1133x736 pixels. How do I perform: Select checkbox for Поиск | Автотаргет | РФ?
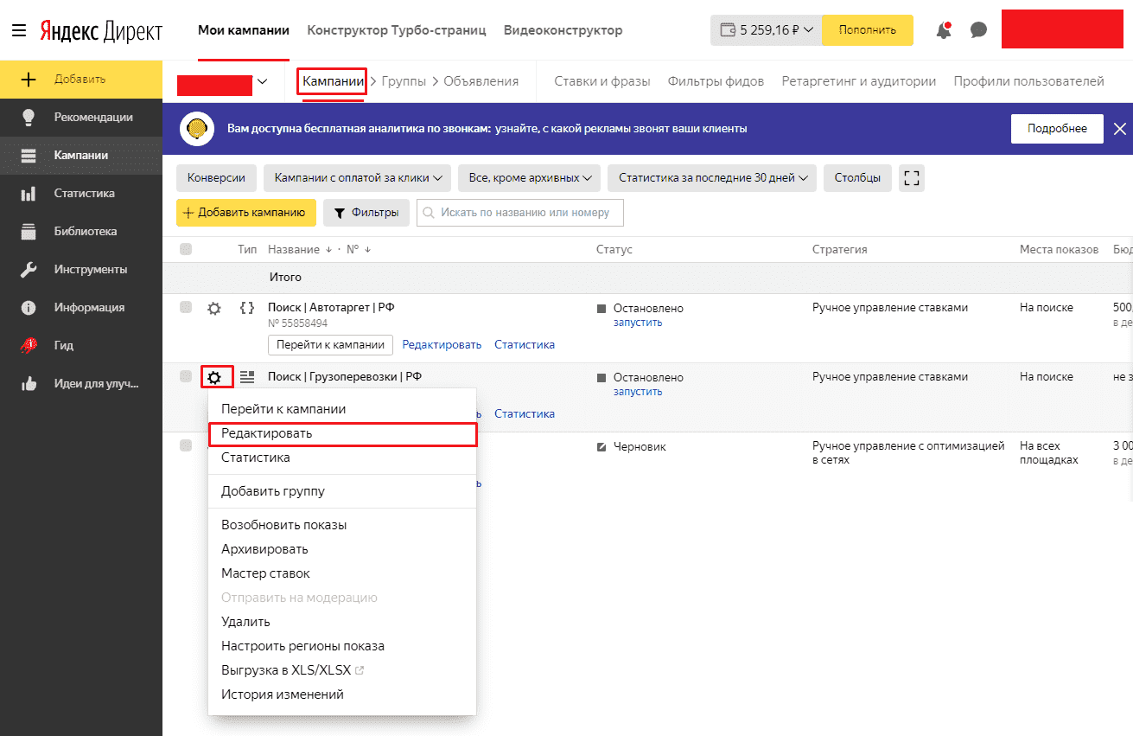click(x=186, y=307)
